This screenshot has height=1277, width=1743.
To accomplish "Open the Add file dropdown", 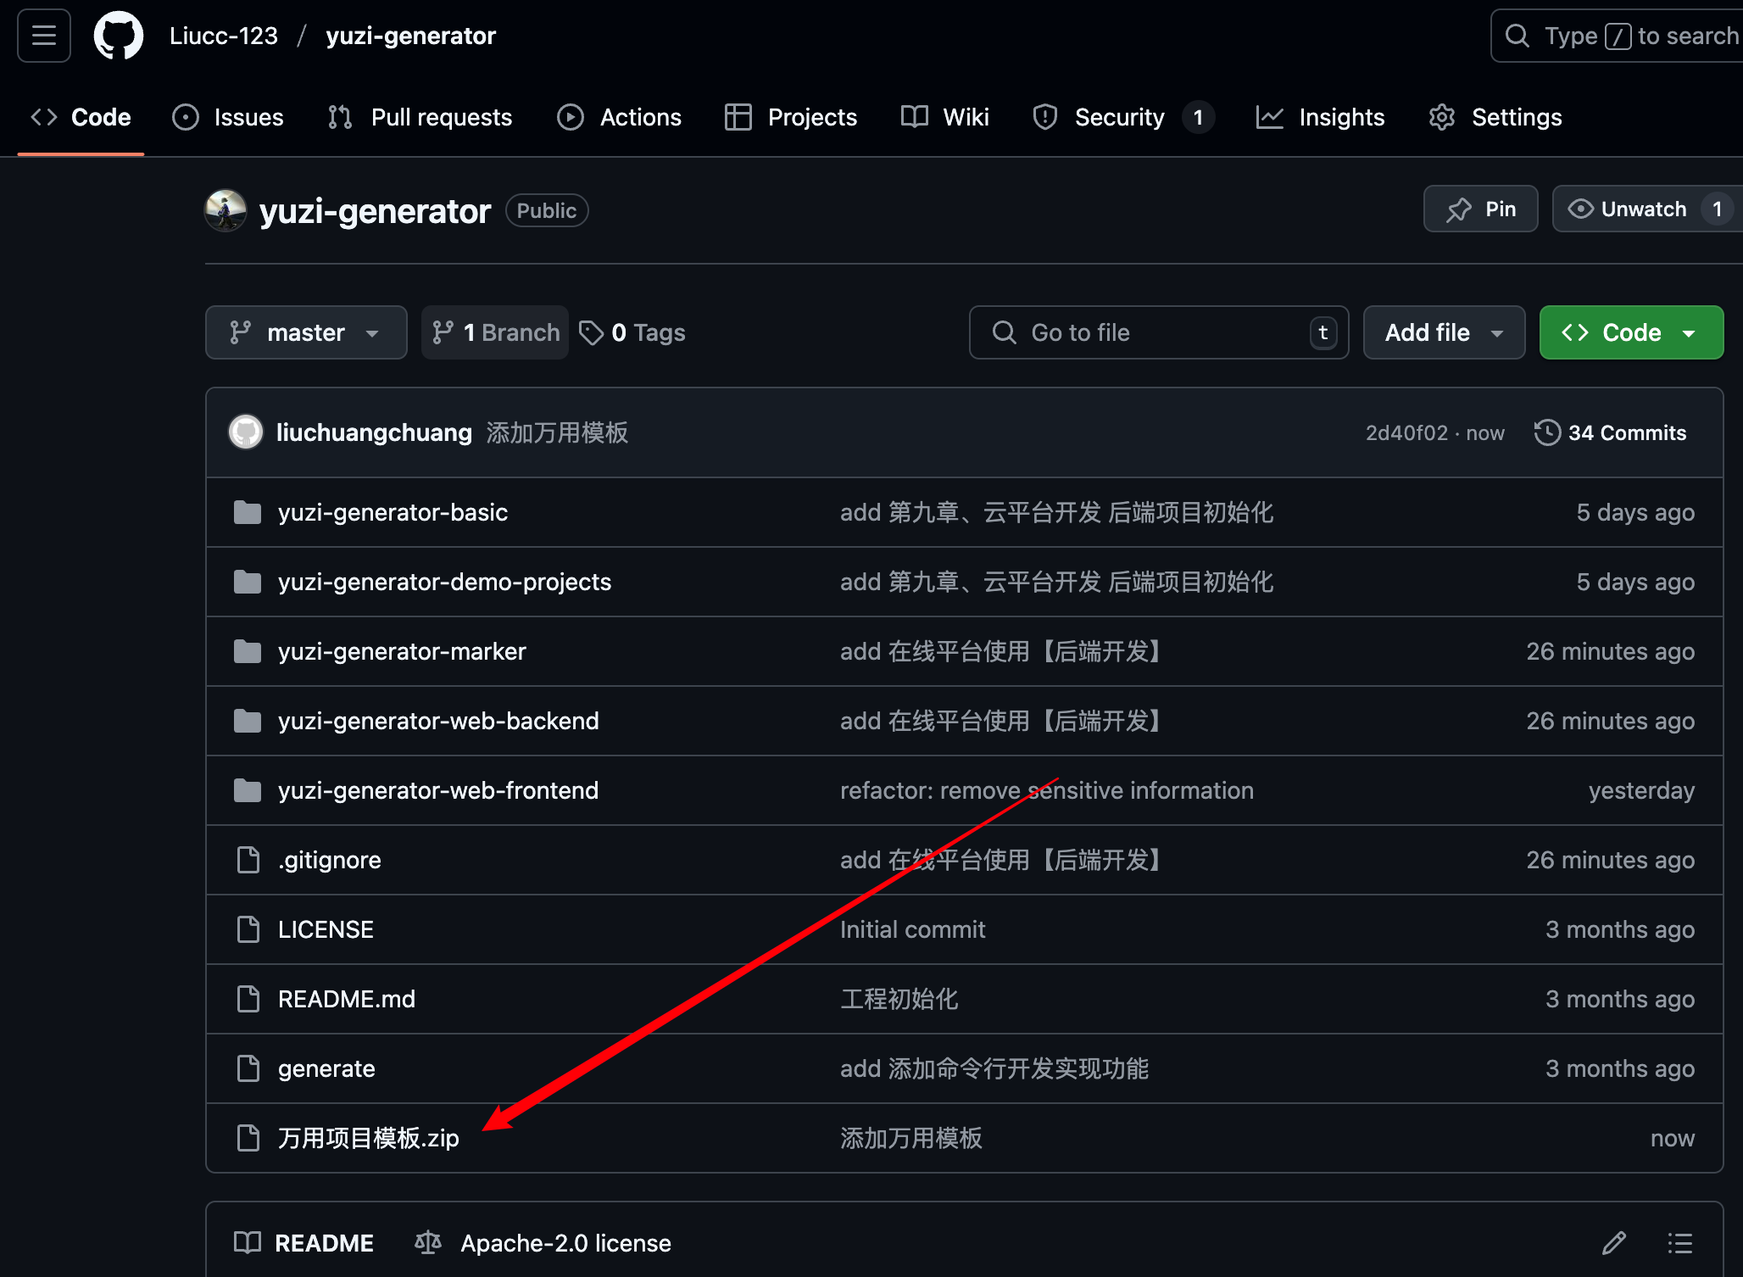I will click(1443, 332).
